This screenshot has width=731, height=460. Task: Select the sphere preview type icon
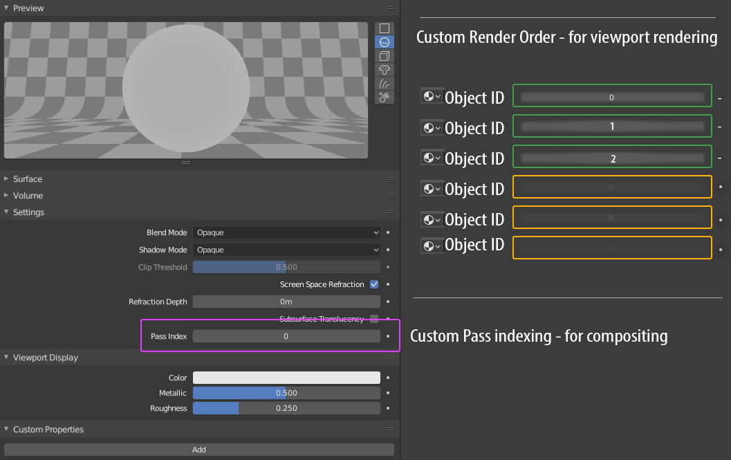coord(384,42)
